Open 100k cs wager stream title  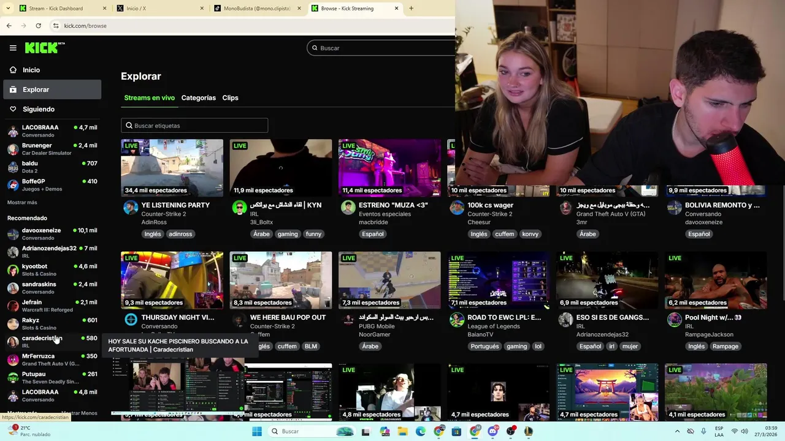(491, 205)
